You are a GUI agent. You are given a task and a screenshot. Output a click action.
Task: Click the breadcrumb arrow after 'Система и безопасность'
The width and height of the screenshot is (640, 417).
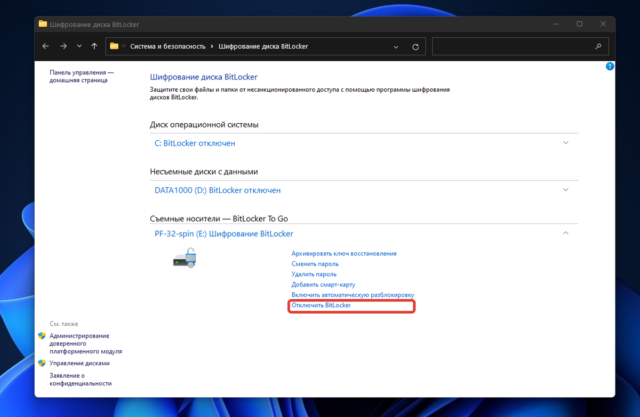(212, 46)
